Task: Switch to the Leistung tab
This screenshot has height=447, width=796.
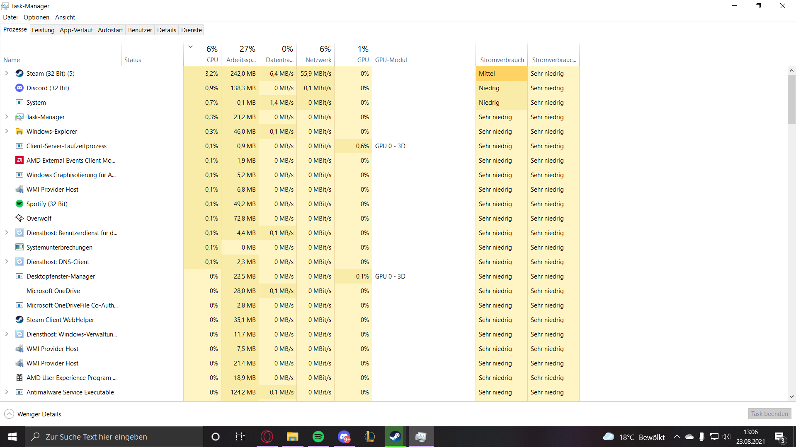Action: tap(43, 30)
